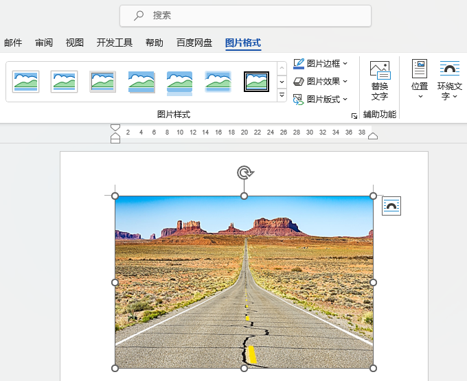The image size is (467, 381).
Task: Click the ruler at mark 20
Action: (244, 132)
